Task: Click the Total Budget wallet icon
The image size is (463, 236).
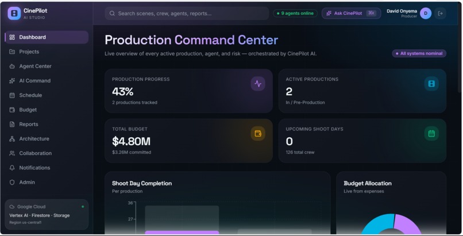Action: click(x=258, y=134)
